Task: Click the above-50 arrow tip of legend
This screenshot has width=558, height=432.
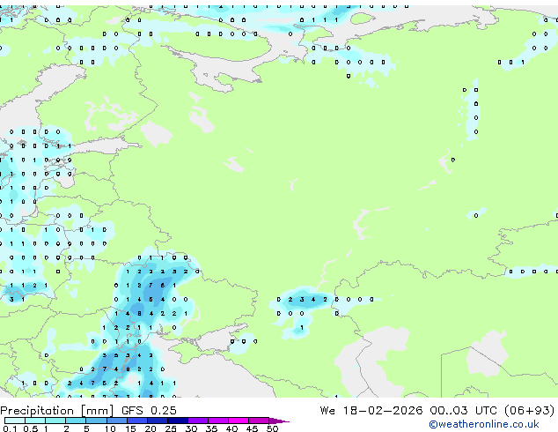Action: [x=279, y=421]
